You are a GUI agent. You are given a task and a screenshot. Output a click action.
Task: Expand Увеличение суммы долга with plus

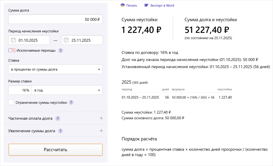[101, 131]
